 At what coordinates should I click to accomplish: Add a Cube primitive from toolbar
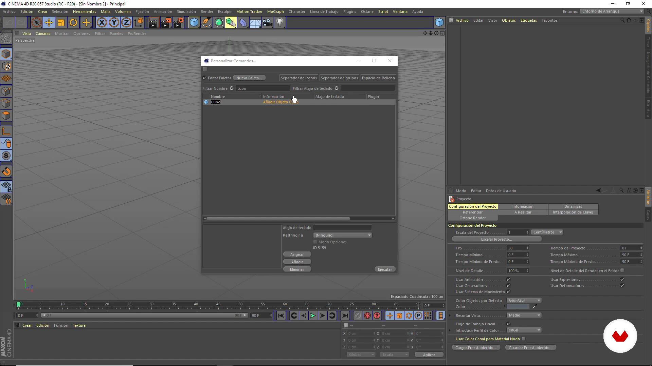tap(194, 23)
